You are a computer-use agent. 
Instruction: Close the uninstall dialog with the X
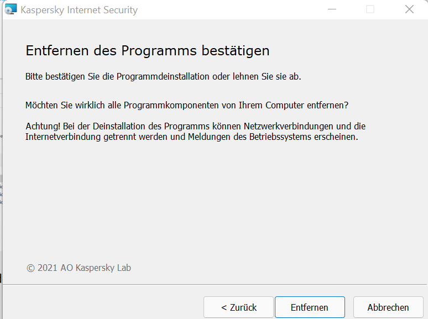[x=409, y=9]
